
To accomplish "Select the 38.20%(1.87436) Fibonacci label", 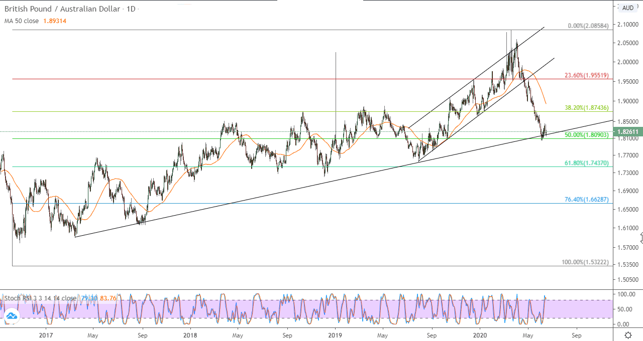I will point(586,108).
